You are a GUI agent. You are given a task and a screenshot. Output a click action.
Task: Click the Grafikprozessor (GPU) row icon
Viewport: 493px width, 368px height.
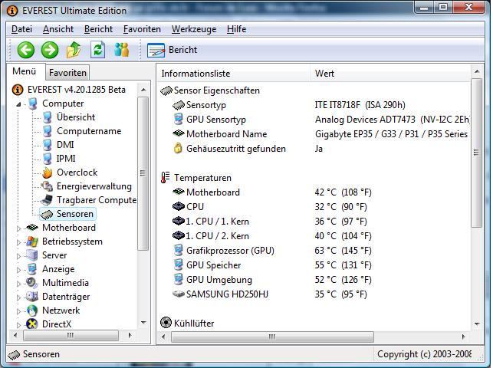pos(179,251)
